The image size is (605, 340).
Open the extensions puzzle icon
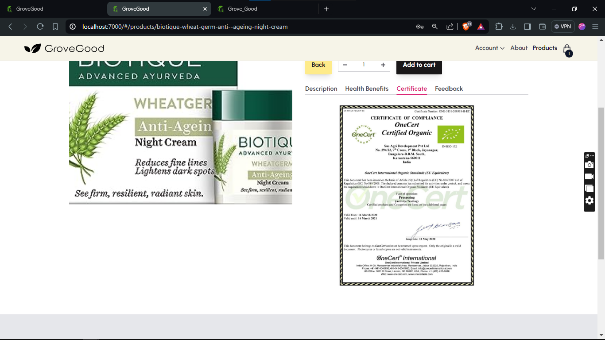point(499,27)
